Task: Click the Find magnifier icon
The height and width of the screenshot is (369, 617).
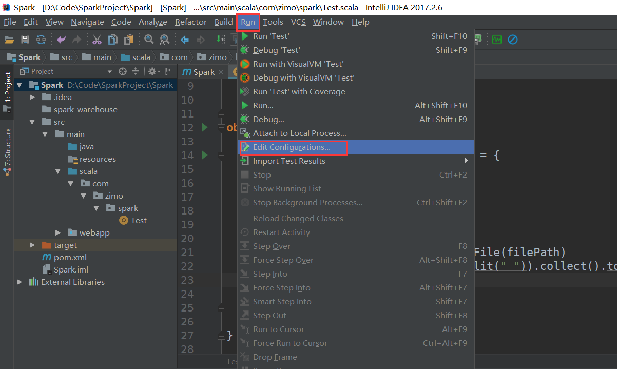Action: (x=149, y=40)
